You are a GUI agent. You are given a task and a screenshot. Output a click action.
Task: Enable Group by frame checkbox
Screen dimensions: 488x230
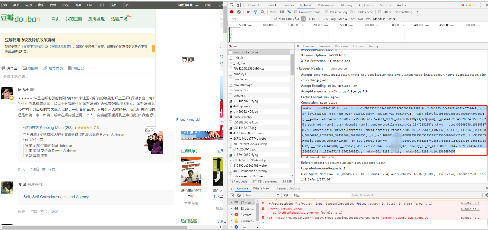click(296, 12)
